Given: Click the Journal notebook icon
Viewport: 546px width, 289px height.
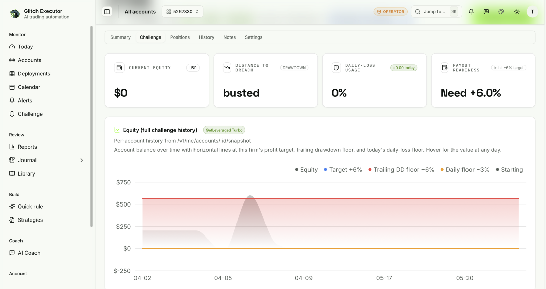Looking at the screenshot, I should coord(12,160).
